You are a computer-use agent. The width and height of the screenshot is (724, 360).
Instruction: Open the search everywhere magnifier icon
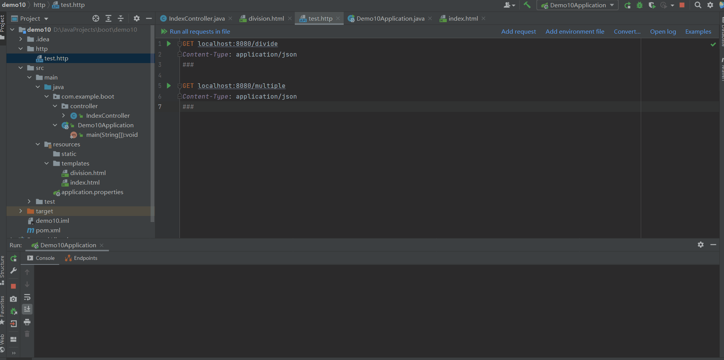(x=698, y=5)
